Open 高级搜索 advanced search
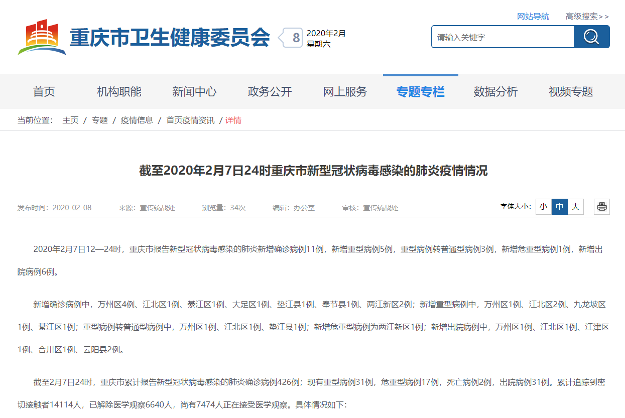Screen dimensions: 625x418 (x=587, y=17)
